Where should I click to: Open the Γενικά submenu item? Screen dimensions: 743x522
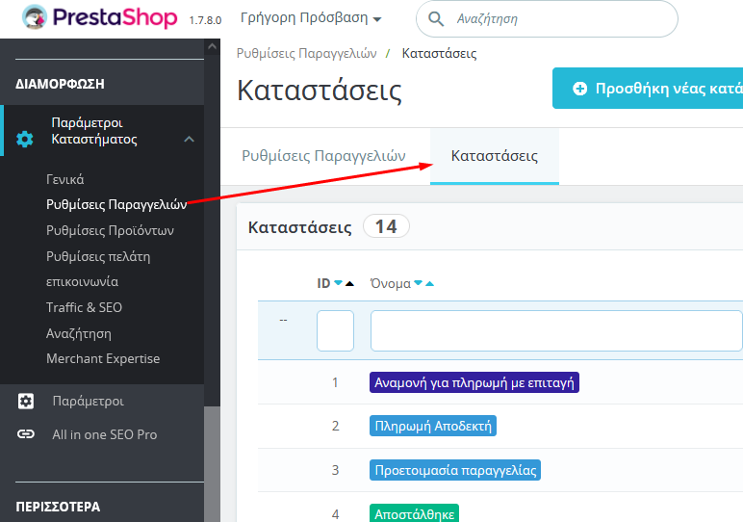pyautogui.click(x=64, y=179)
